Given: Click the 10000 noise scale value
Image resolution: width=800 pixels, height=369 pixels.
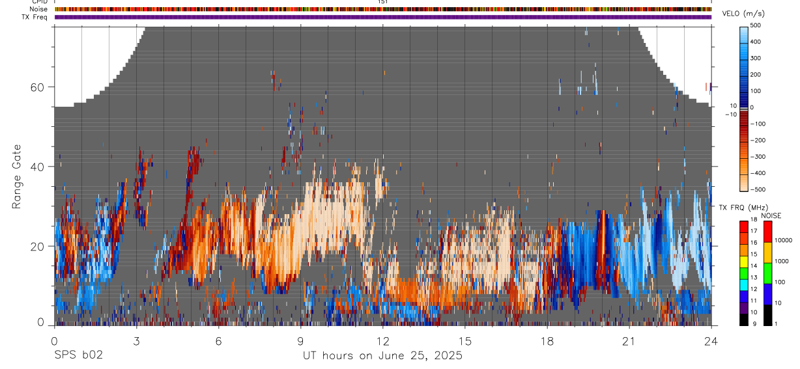Looking at the screenshot, I should click(783, 240).
